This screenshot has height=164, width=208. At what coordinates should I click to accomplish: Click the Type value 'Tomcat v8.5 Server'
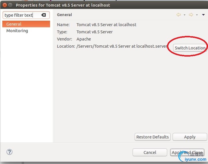point(94,32)
